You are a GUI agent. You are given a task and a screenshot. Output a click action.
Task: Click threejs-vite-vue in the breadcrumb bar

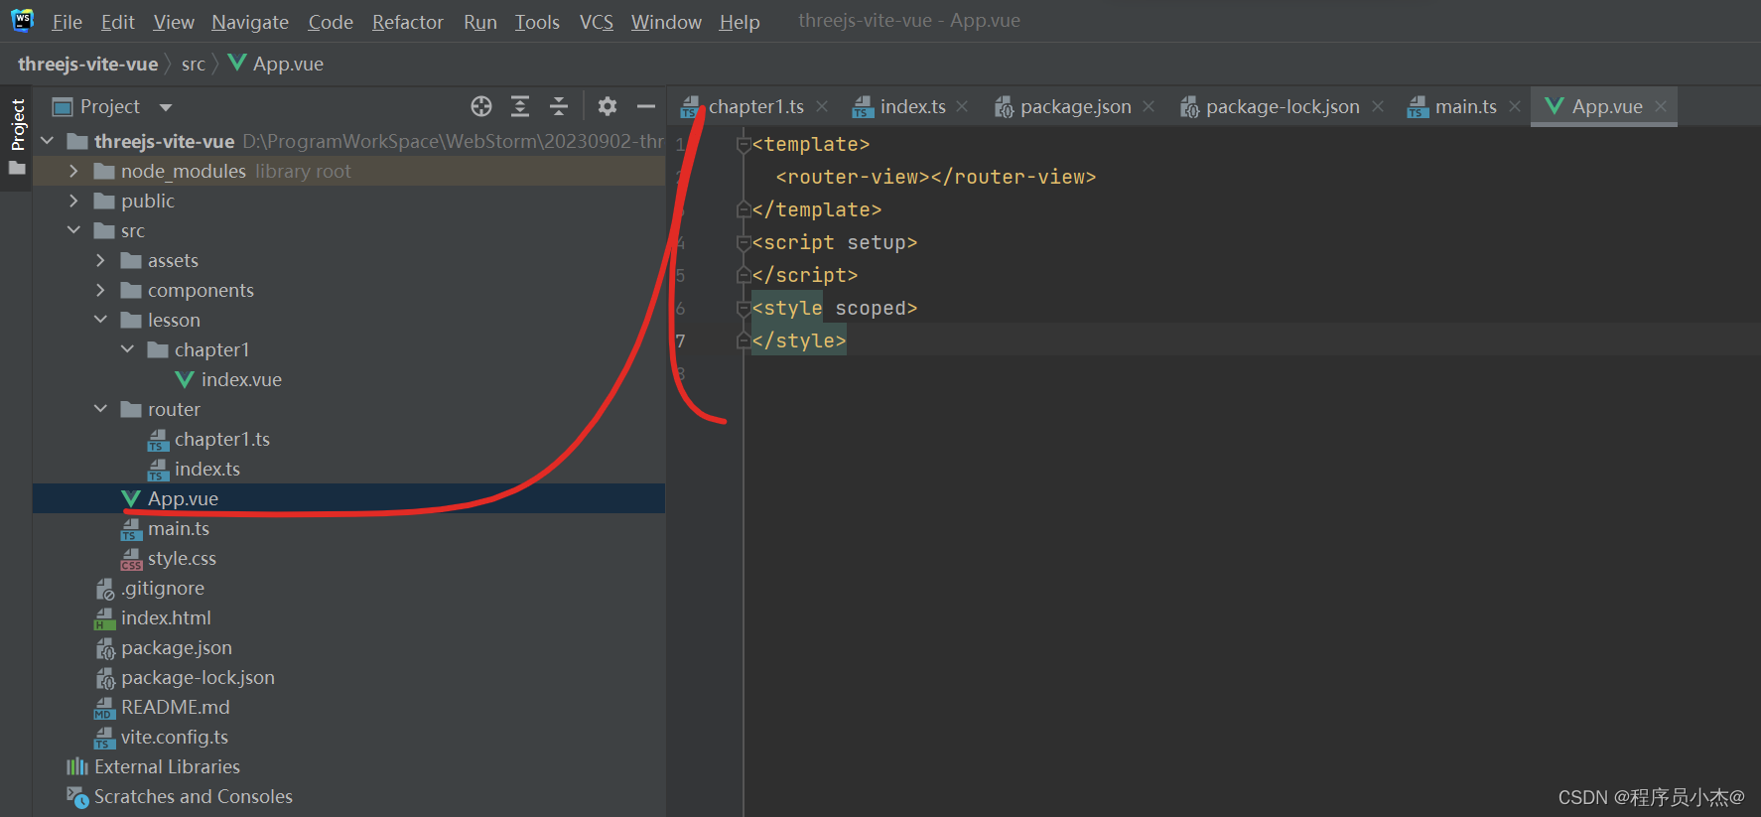tap(87, 65)
